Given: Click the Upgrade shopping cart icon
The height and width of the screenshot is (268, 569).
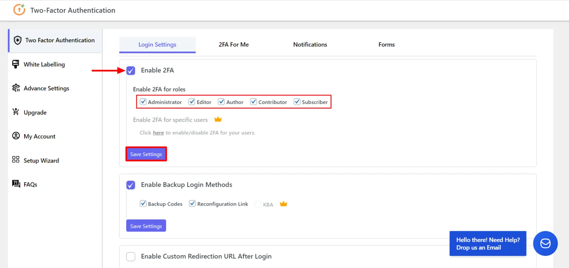Looking at the screenshot, I should (x=16, y=112).
